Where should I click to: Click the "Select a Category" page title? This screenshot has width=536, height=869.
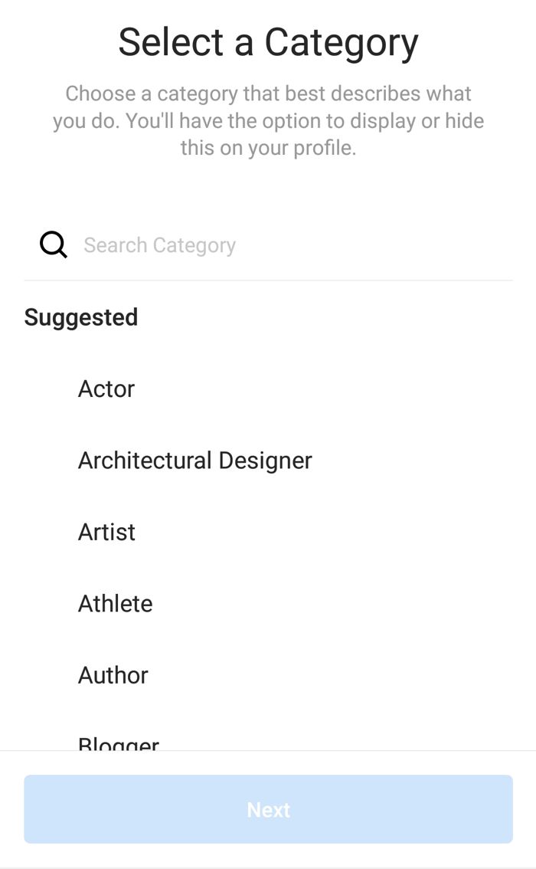coord(268,42)
